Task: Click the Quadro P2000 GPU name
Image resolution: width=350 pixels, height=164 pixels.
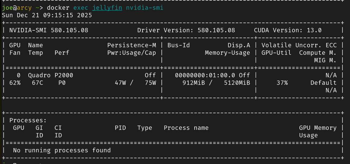Action: (x=51, y=75)
